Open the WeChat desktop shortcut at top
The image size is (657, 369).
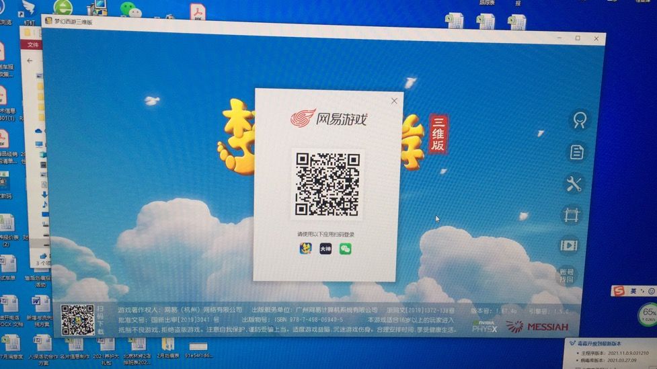click(131, 9)
